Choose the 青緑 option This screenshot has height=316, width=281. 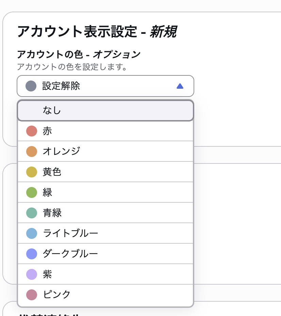point(105,213)
